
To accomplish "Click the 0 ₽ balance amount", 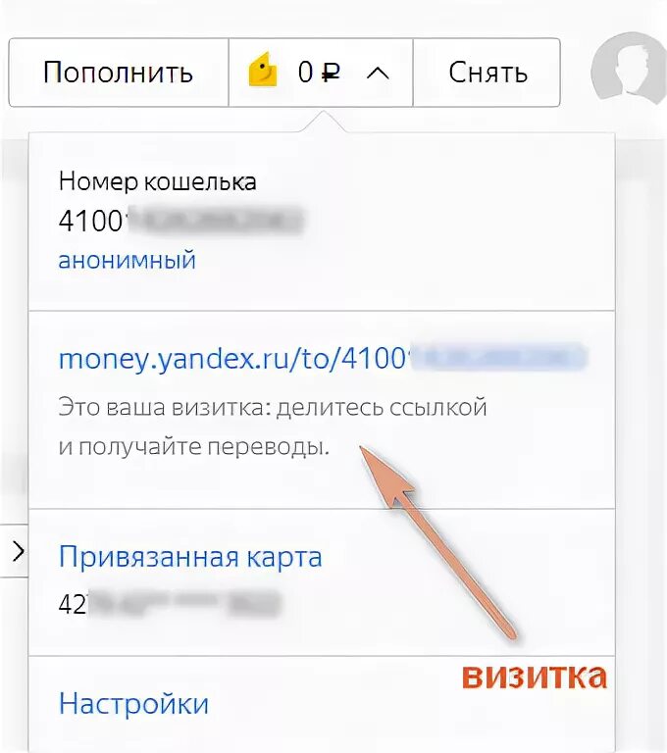I will point(319,73).
